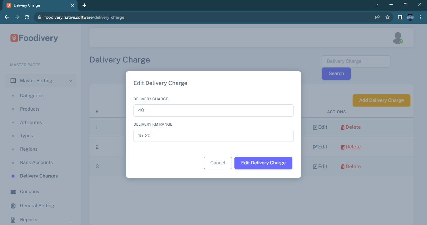Collapse the Master Setting chevron
The image size is (427, 225).
click(x=70, y=81)
